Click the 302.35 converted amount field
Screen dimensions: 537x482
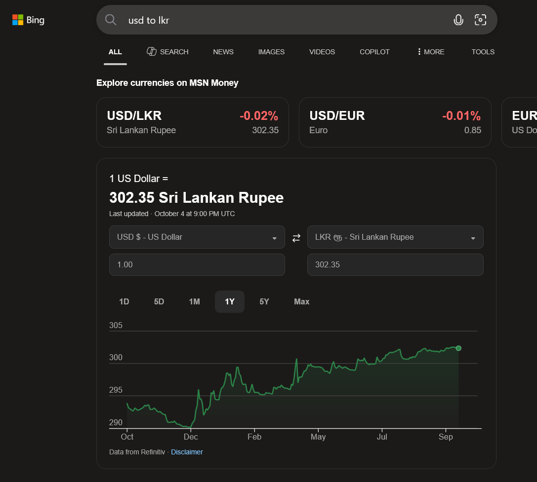coord(395,265)
